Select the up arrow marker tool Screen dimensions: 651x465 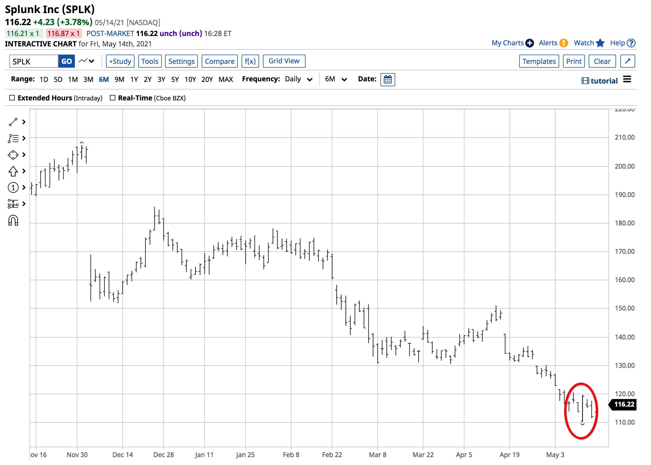pos(13,171)
